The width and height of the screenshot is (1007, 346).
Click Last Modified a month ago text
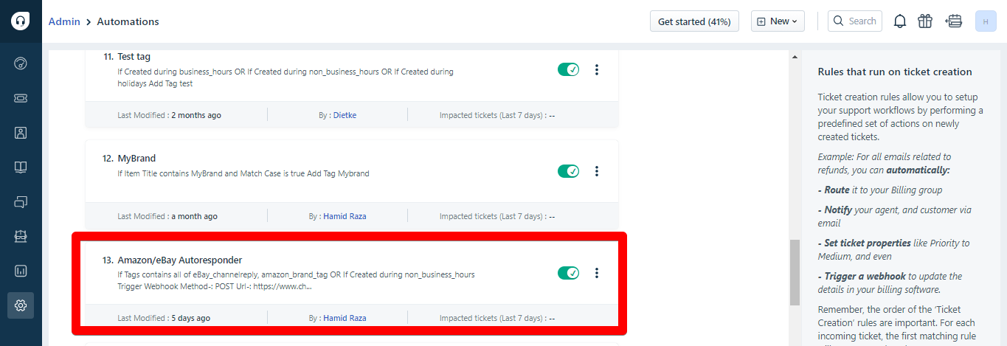click(x=167, y=216)
